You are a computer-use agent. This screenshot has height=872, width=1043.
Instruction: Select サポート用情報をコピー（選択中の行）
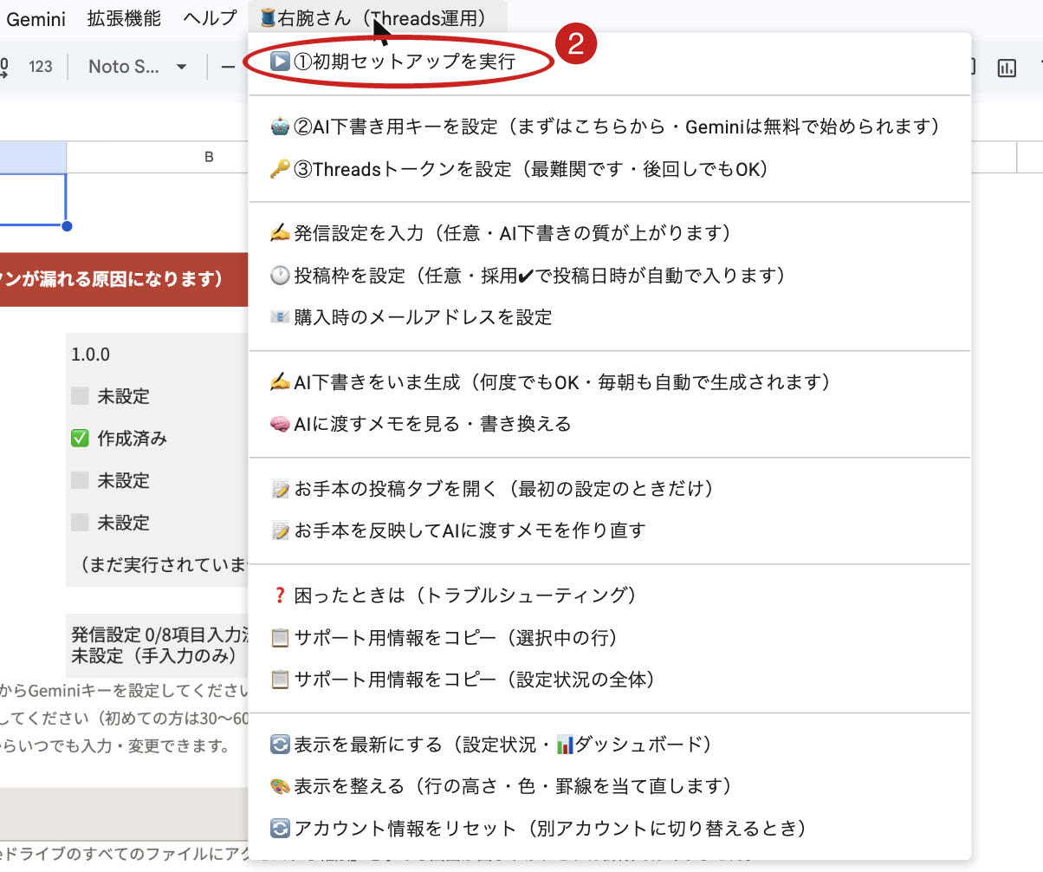coord(610,638)
